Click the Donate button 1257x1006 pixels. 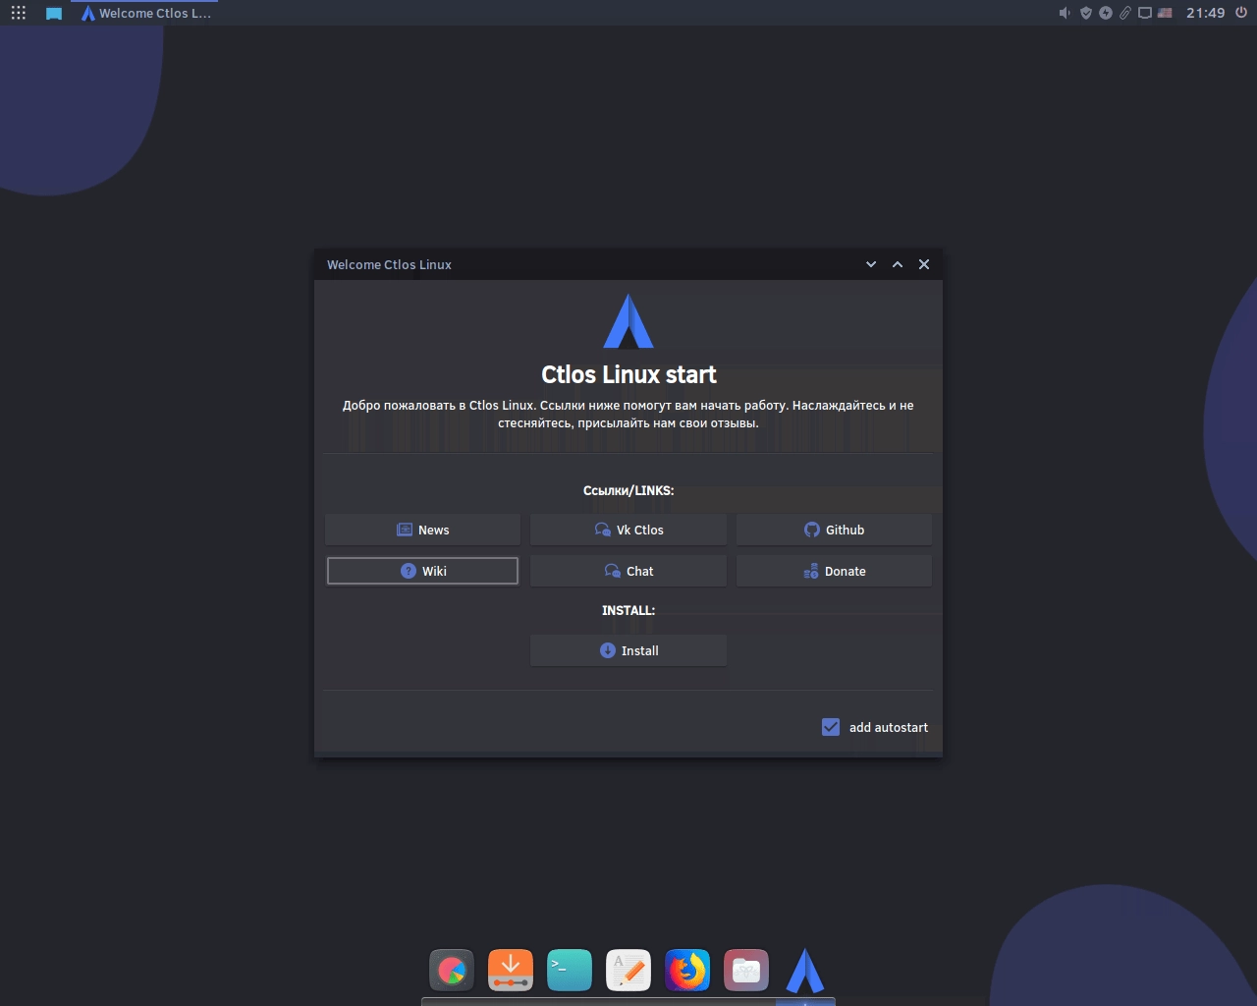click(x=834, y=571)
